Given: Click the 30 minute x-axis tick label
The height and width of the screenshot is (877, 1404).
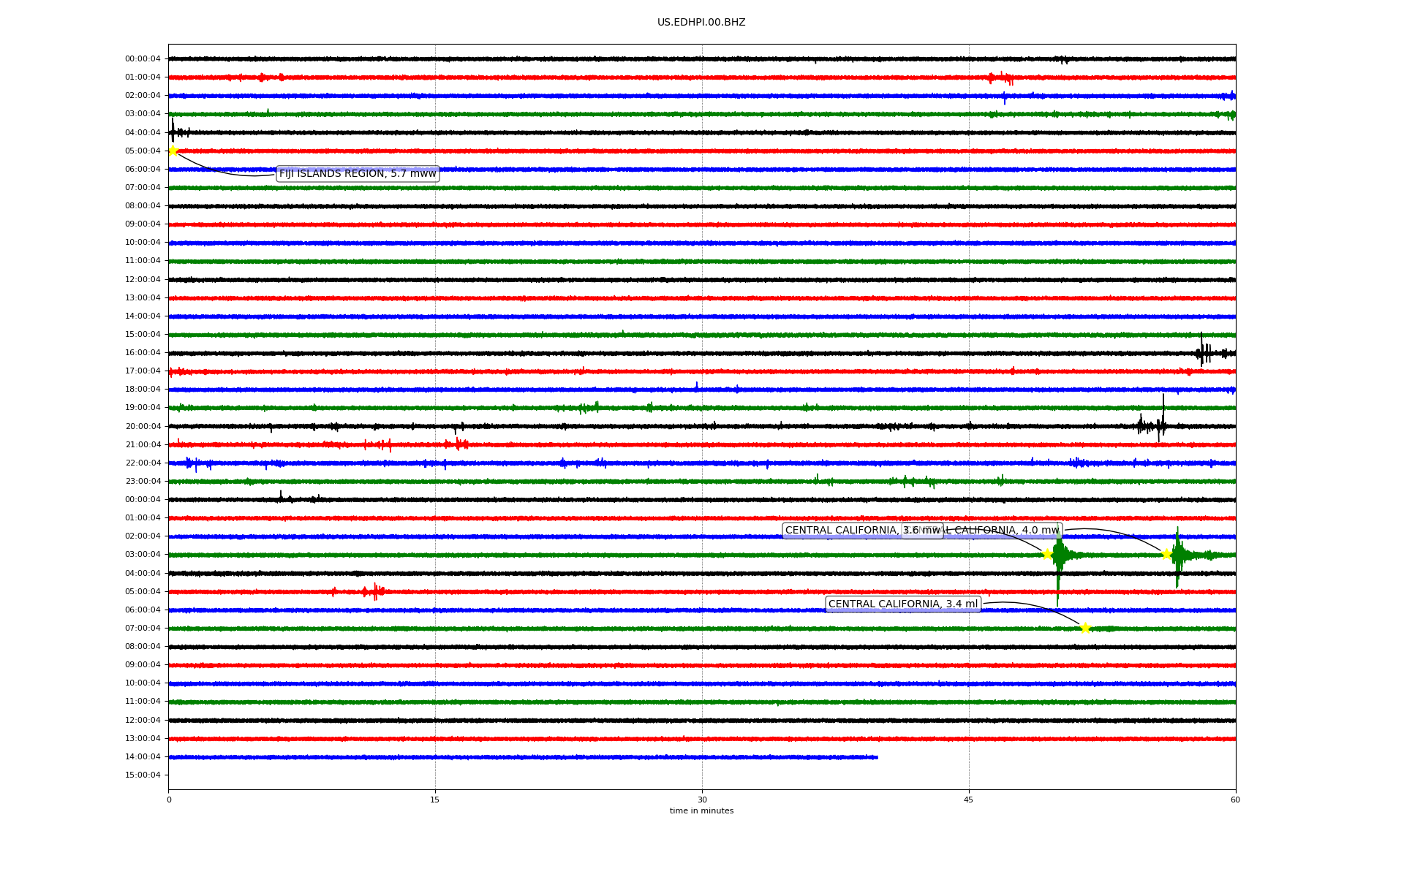Looking at the screenshot, I should [702, 800].
